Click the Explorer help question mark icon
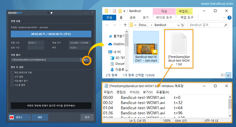The width and height of the screenshot is (236, 127). coord(230,18)
